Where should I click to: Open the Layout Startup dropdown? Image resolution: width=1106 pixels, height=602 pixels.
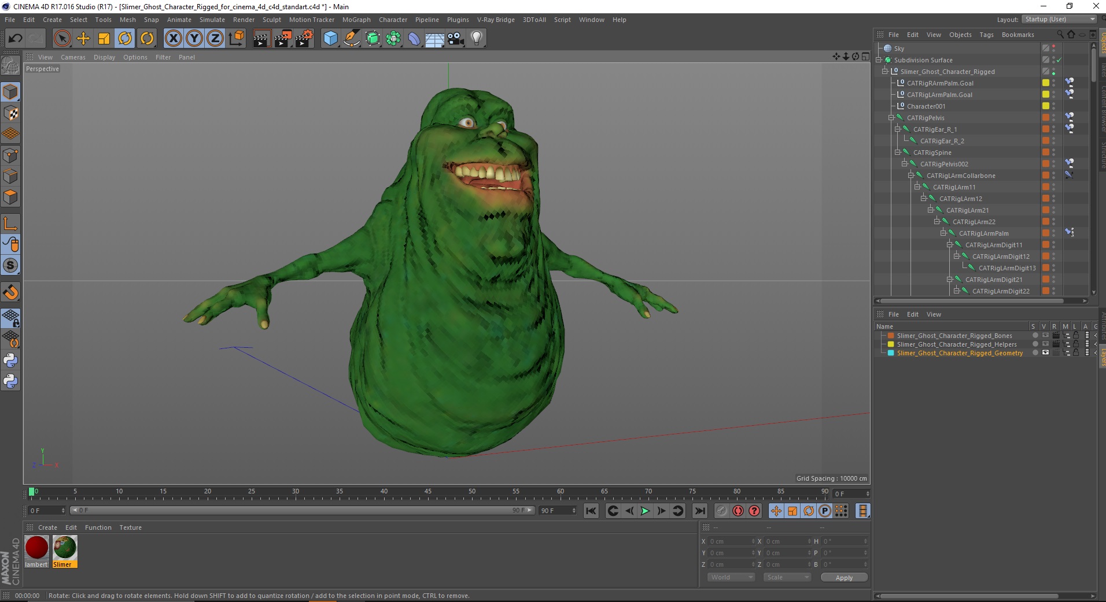pyautogui.click(x=1059, y=19)
